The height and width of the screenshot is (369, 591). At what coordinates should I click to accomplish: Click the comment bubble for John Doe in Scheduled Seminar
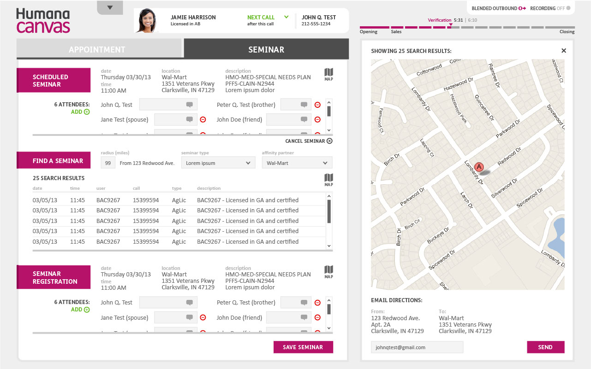[x=304, y=120]
